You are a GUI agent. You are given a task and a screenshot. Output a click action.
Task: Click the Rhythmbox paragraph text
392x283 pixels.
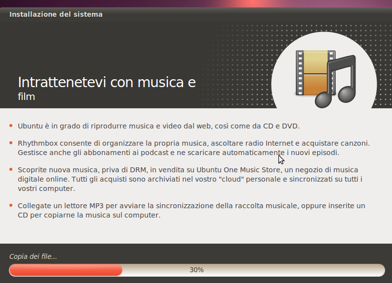pos(194,148)
